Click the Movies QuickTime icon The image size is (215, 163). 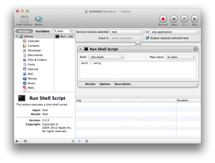pos(25,79)
